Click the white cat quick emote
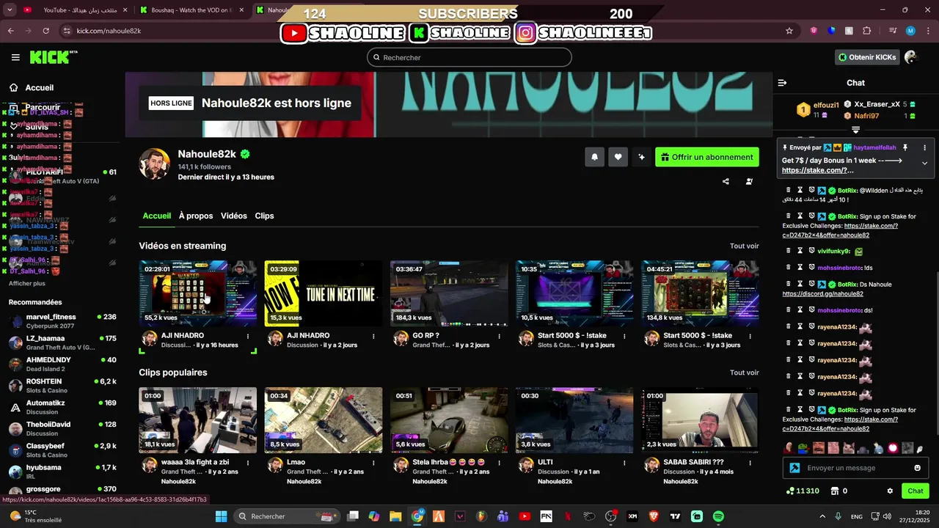Viewport: 939px width, 528px height. (849, 448)
